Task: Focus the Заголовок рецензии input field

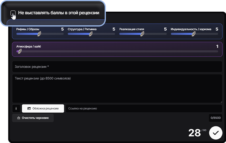Action: (117, 67)
